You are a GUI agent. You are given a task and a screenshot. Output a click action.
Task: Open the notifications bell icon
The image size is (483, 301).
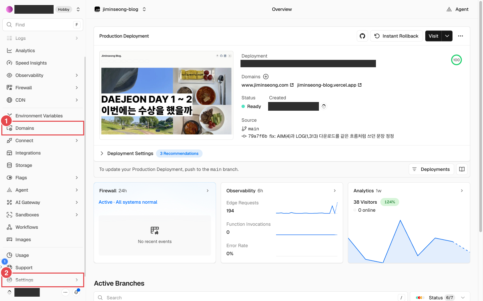[x=76, y=292]
